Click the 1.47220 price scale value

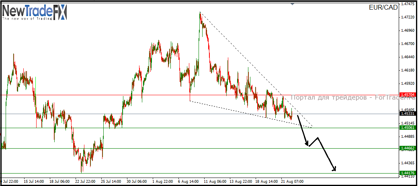408,17
